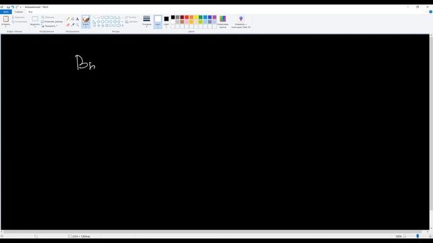Select the Eraser tool
Image resolution: width=433 pixels, height=243 pixels.
pos(68,25)
